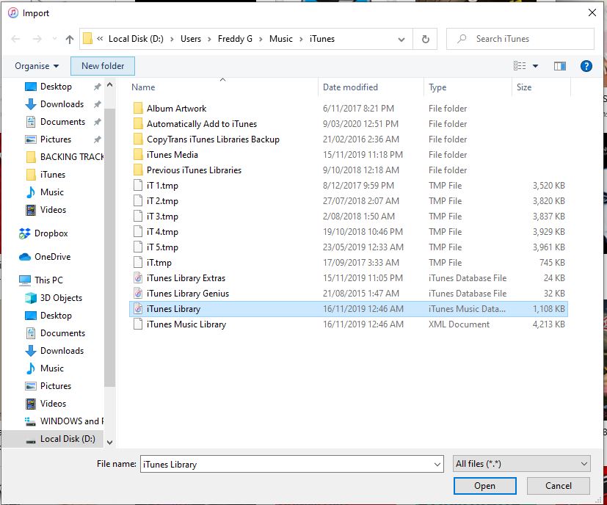The width and height of the screenshot is (607, 505).
Task: Click Freddy G in breadcrumb path
Action: [235, 39]
